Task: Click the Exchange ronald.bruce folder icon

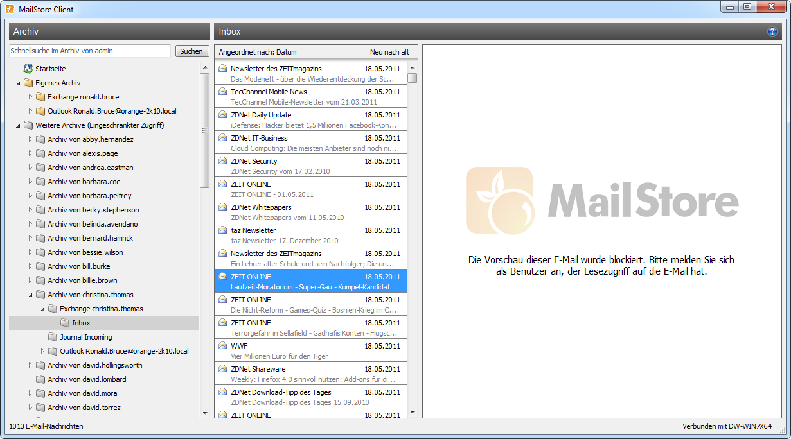Action: tap(40, 97)
